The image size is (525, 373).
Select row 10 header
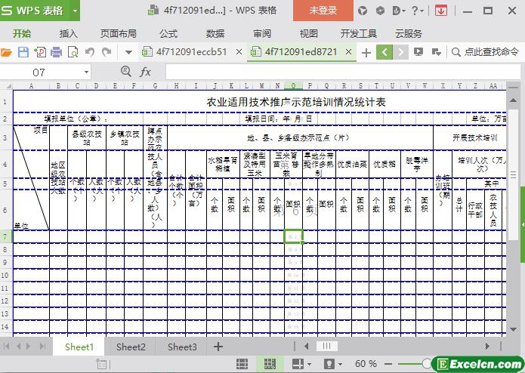6,276
